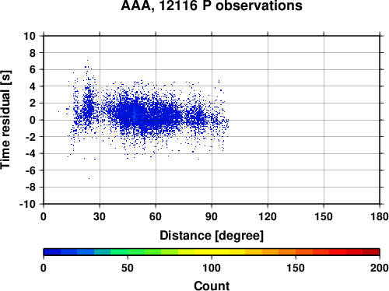Click the y-axis tick label '-10'
389x291 pixels.
(27, 205)
